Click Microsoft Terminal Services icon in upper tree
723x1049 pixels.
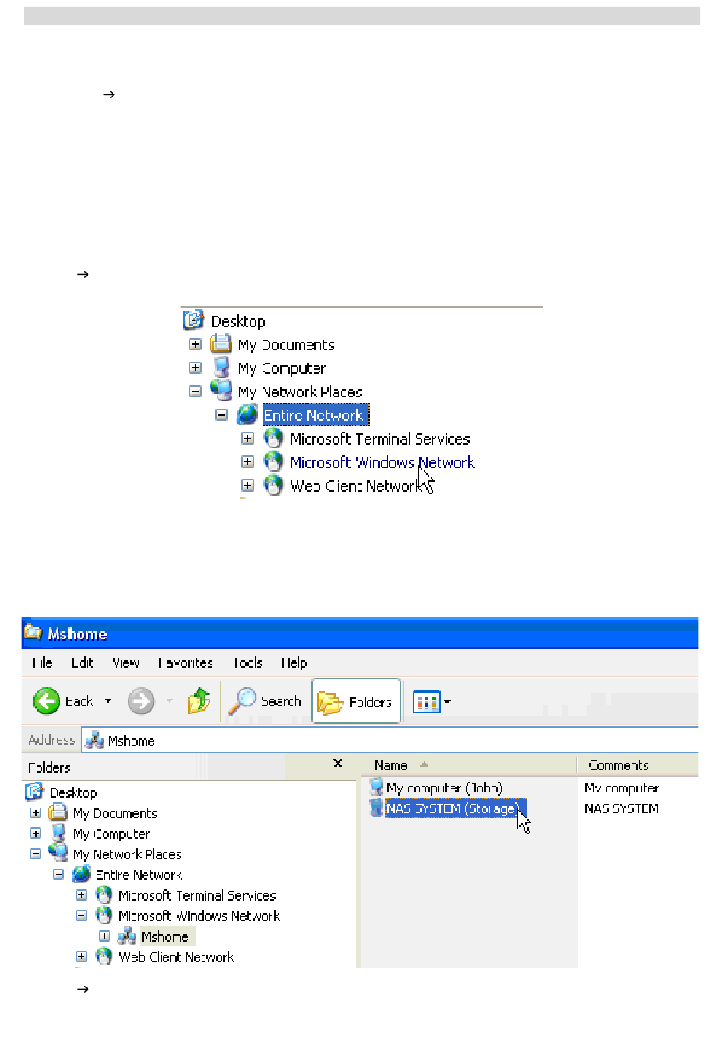pos(273,438)
